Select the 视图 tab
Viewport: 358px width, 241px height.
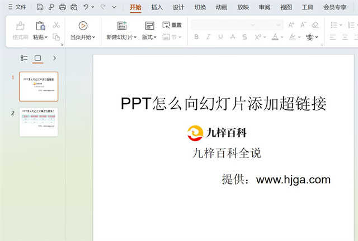coord(286,7)
